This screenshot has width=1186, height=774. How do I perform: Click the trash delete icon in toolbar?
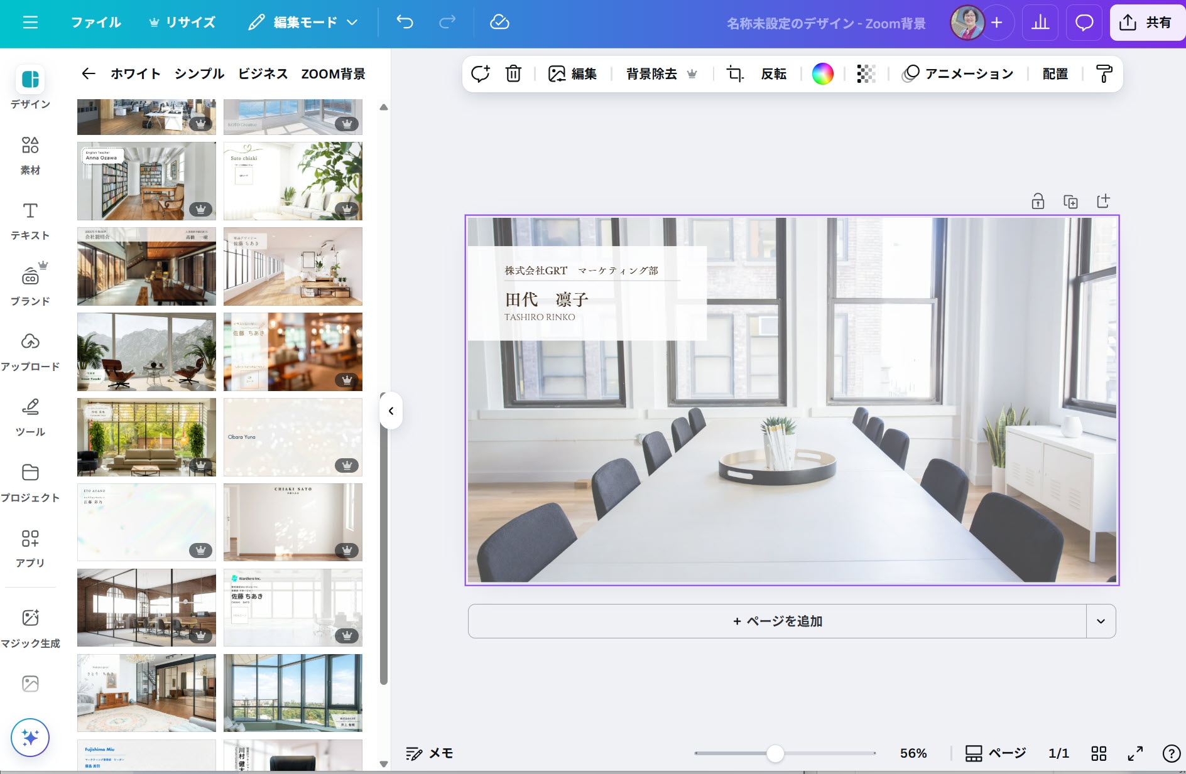click(x=513, y=74)
